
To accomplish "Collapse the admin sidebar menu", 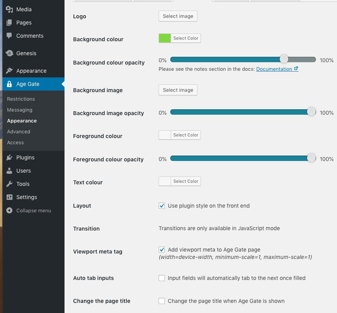I will pos(29,210).
